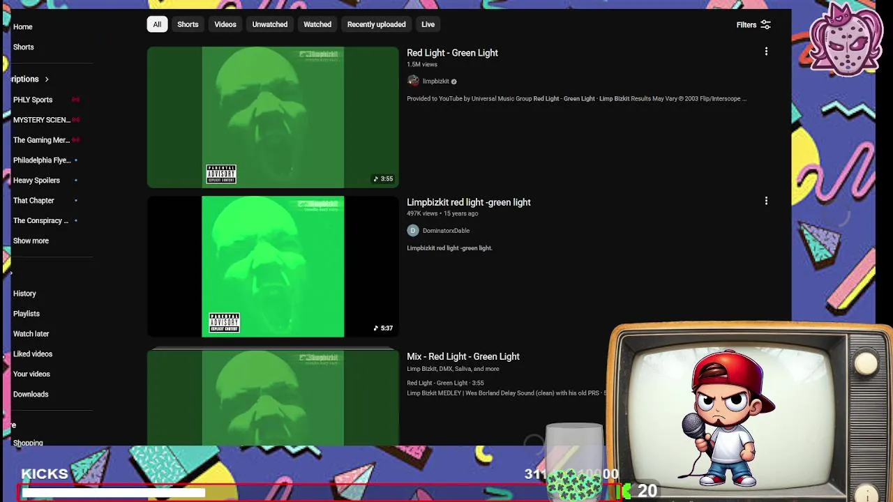Screen dimensions: 893x502
Task: Click the live indicator next to MYSTERY SCIEN...
Action: point(75,120)
